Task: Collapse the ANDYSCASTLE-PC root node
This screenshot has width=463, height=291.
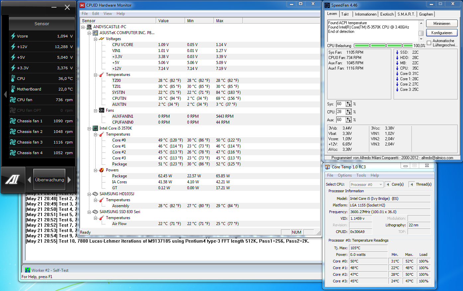Action: click(x=83, y=27)
